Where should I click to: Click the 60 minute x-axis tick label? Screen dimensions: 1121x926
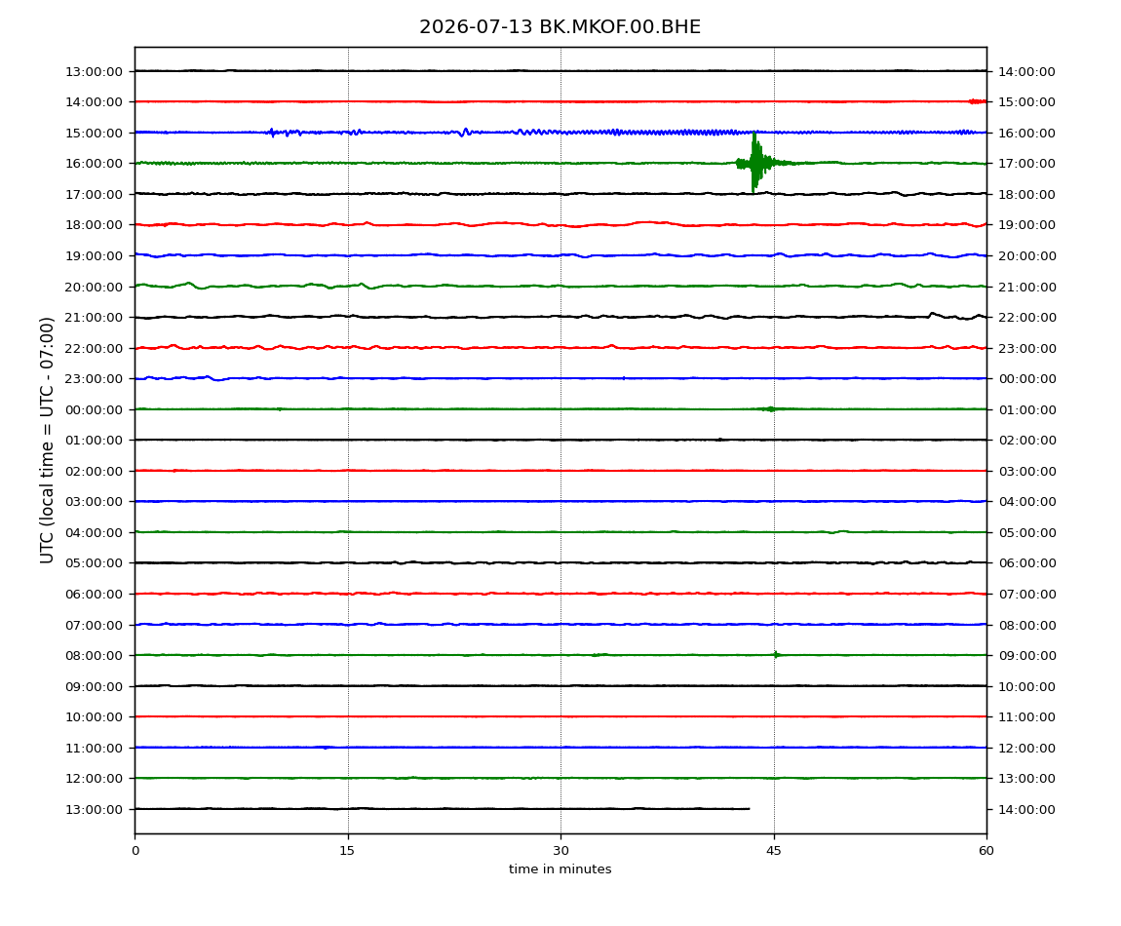pyautogui.click(x=986, y=851)
